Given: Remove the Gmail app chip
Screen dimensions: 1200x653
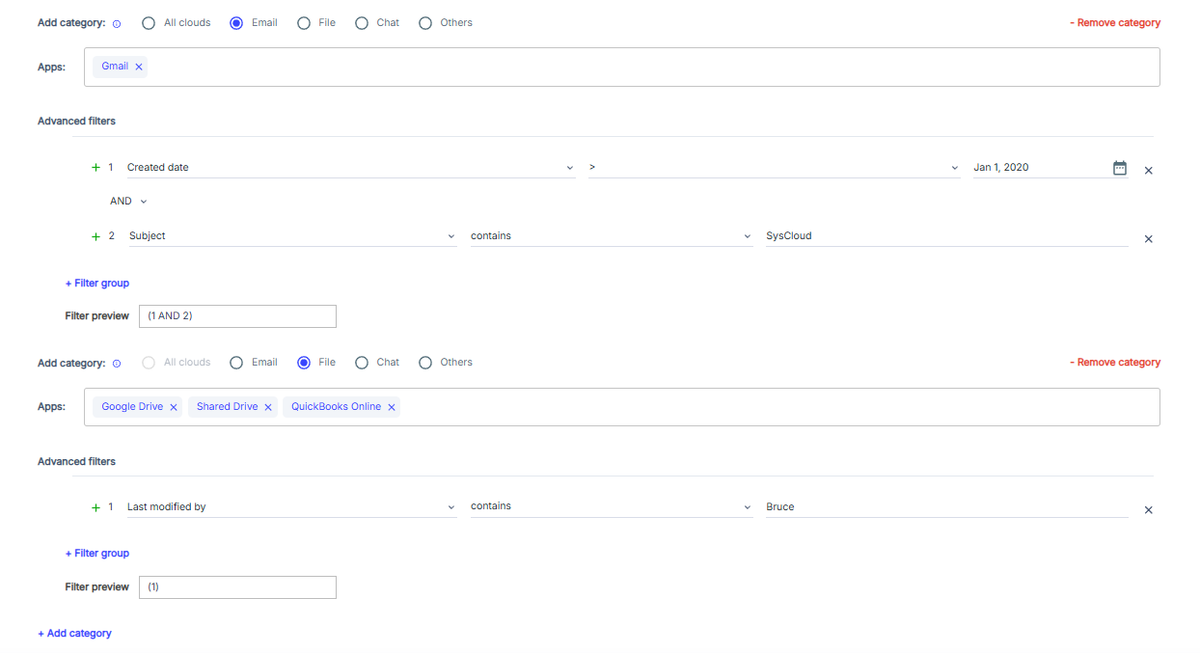Looking at the screenshot, I should click(x=139, y=67).
